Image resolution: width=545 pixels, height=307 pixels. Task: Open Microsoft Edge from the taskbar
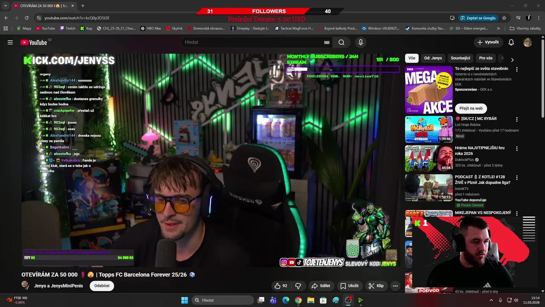(x=286, y=300)
